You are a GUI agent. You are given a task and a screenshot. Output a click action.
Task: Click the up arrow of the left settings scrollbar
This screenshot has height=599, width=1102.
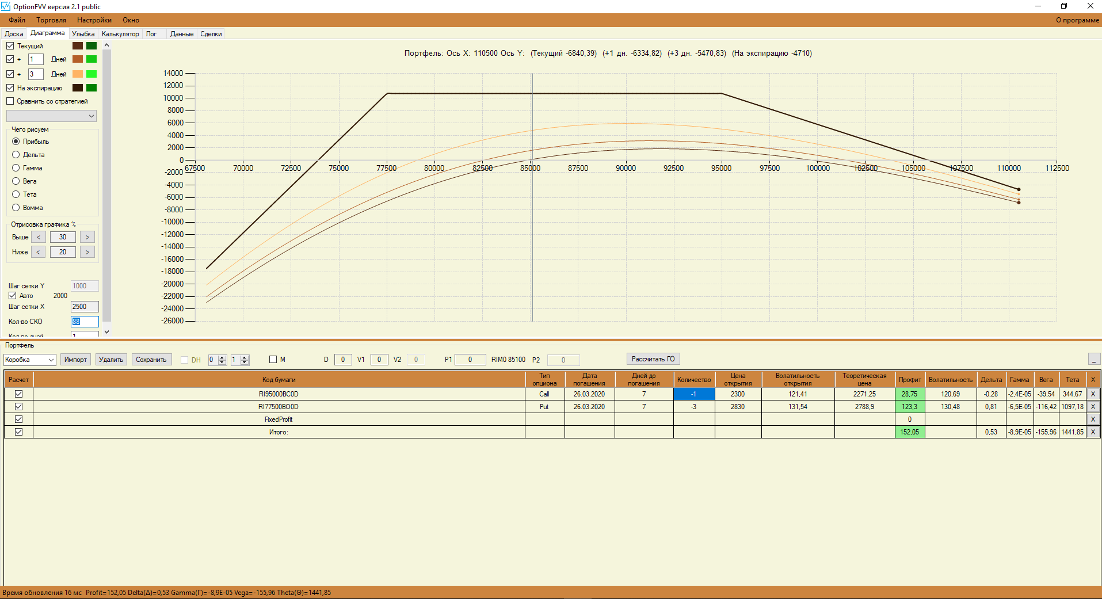click(106, 45)
